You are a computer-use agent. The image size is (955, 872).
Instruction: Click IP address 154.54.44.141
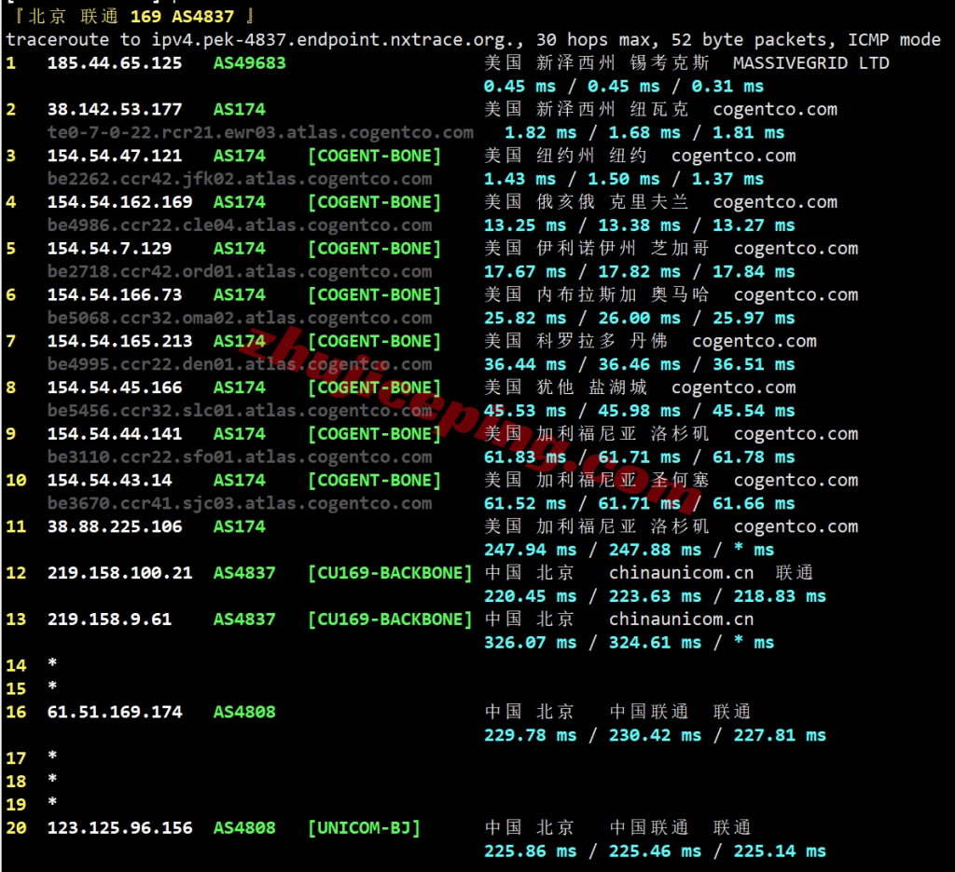coord(115,434)
